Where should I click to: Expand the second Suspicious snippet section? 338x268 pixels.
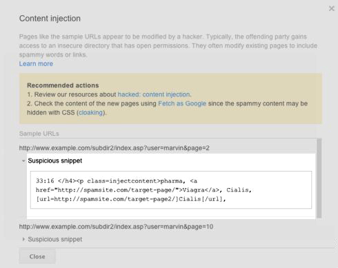coord(23,239)
